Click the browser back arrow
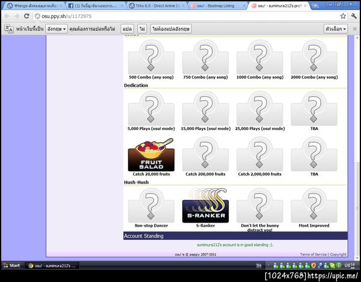This screenshot has height=282, width=361. coord(7,16)
